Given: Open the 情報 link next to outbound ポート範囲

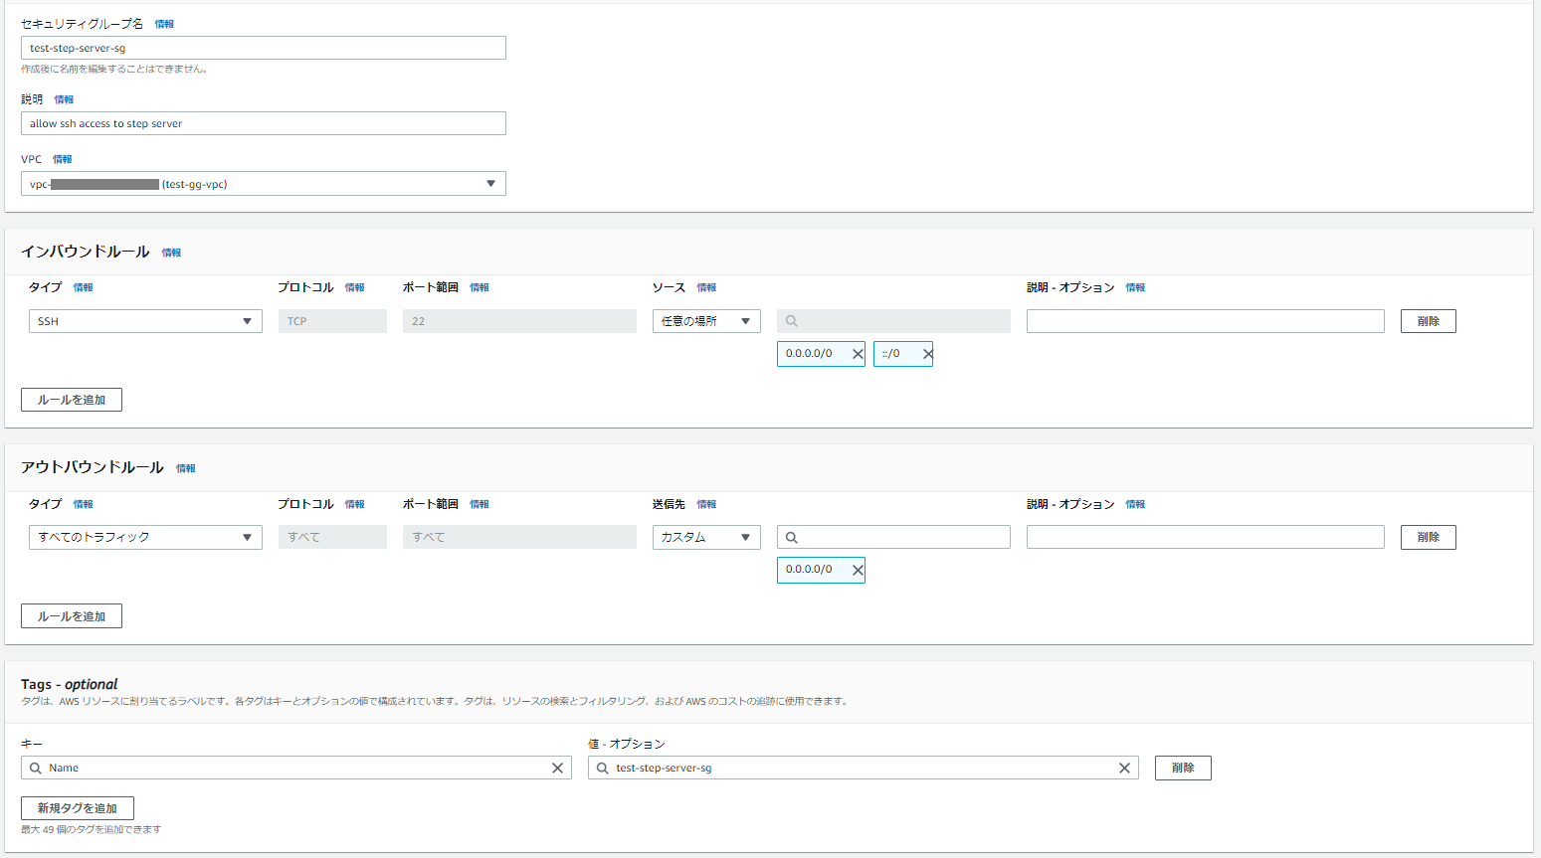Looking at the screenshot, I should [480, 504].
